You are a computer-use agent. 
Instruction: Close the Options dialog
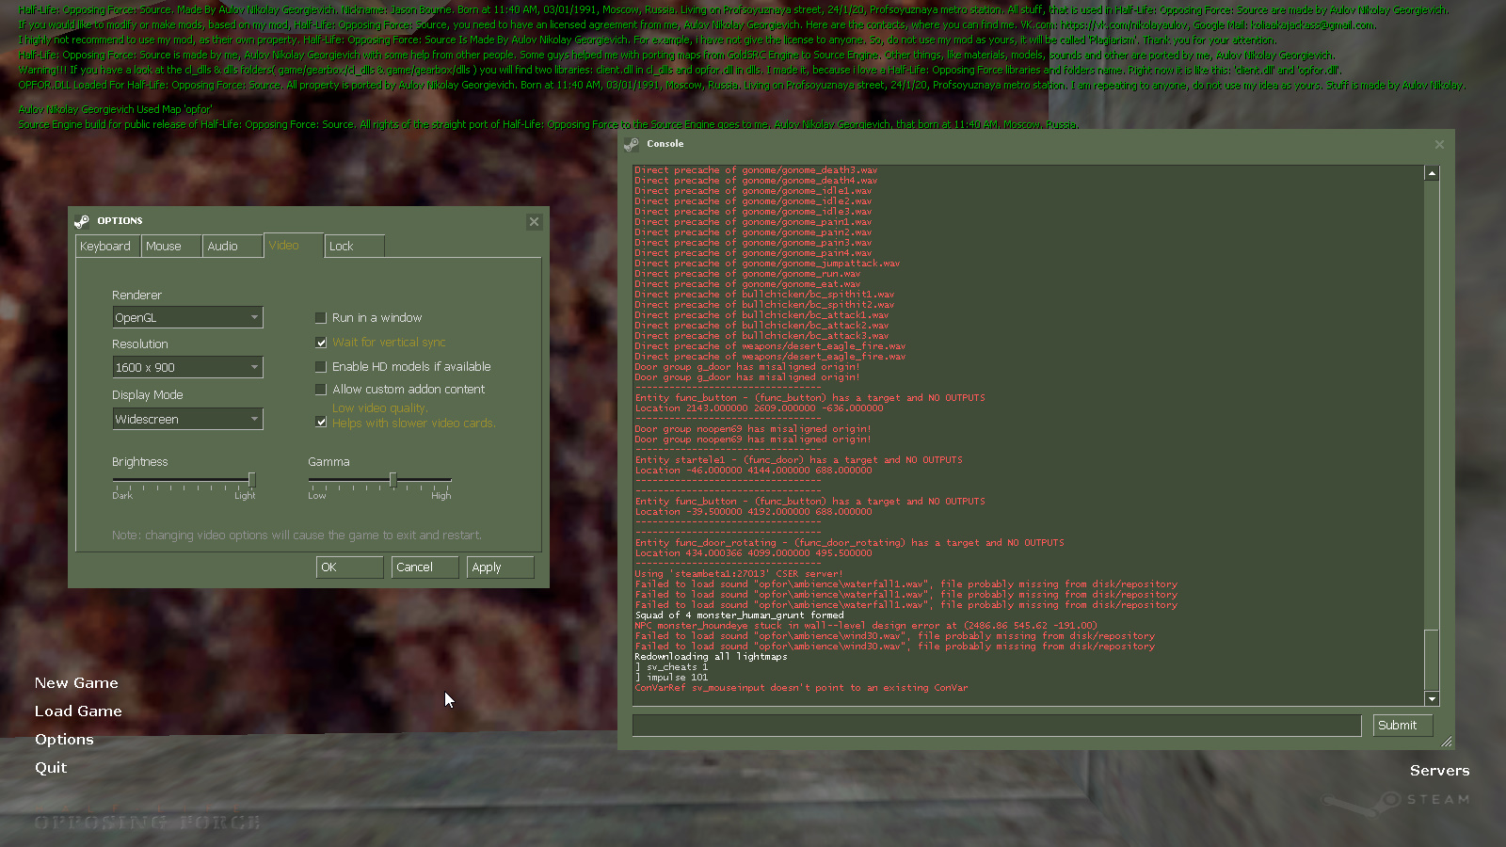pos(534,221)
